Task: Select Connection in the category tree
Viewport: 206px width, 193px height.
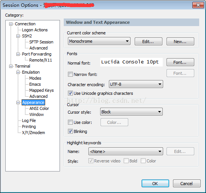Action: pyautogui.click(x=25, y=24)
